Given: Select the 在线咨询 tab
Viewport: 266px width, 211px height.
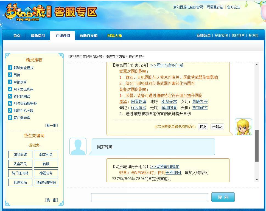Looking at the screenshot, I should click(x=63, y=36).
